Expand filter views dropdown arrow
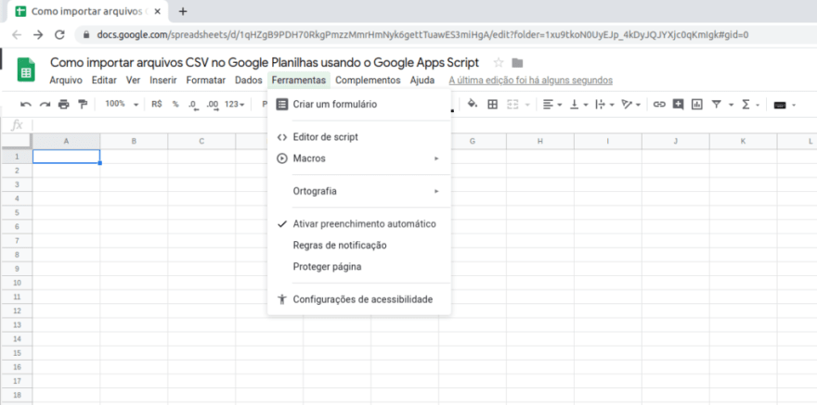The height and width of the screenshot is (405, 817). [731, 105]
